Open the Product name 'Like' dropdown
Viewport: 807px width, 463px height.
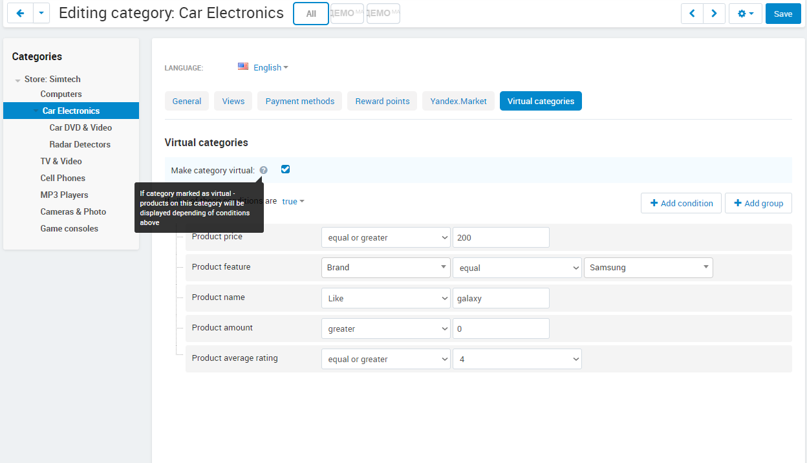tap(386, 298)
